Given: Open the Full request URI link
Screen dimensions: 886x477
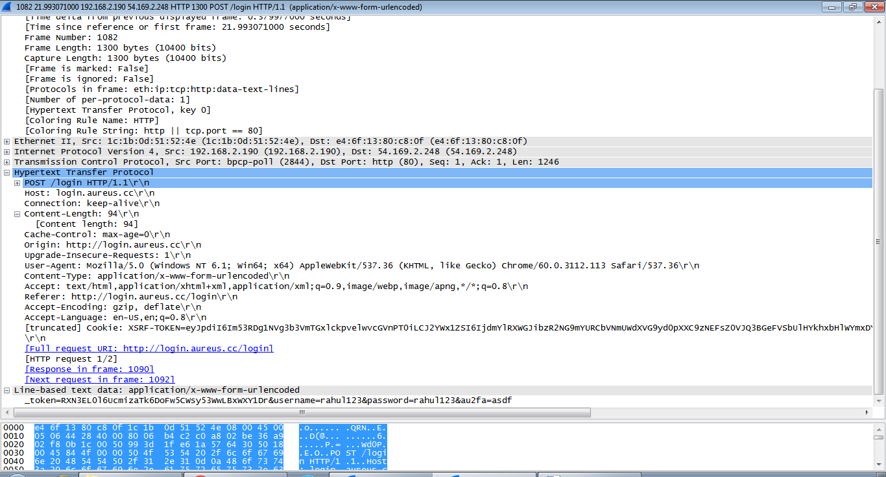Looking at the screenshot, I should tap(149, 349).
